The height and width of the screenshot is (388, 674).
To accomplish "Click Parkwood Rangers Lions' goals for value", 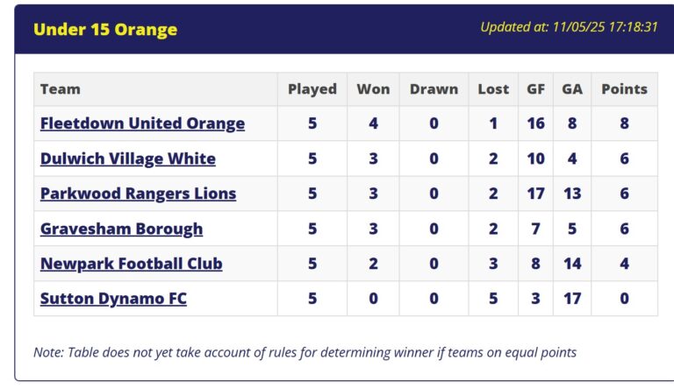I will [x=535, y=194].
